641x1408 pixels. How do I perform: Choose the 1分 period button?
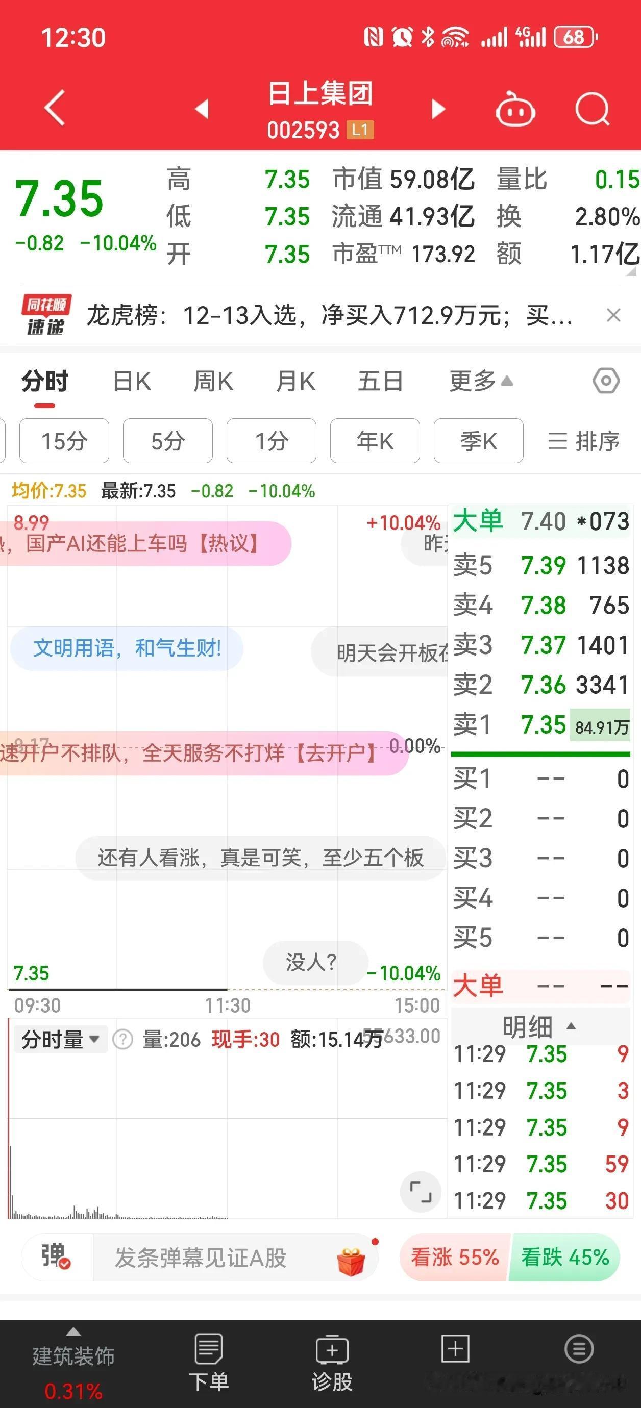pos(272,441)
